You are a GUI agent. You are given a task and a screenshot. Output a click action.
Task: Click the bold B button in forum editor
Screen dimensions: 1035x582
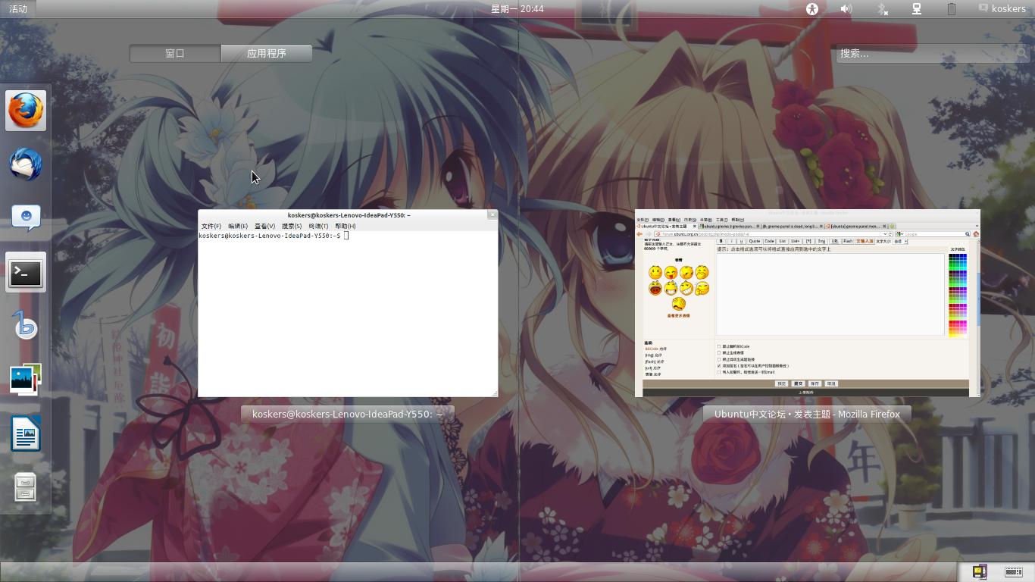pyautogui.click(x=721, y=242)
